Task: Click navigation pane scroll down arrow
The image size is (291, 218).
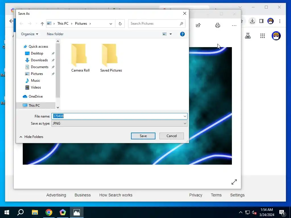Action: (58, 108)
